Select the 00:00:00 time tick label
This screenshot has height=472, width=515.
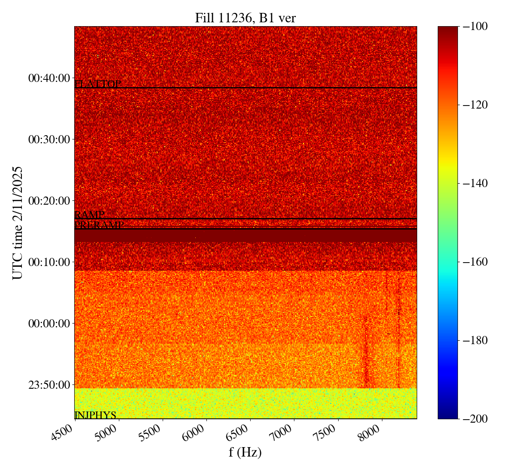(49, 323)
